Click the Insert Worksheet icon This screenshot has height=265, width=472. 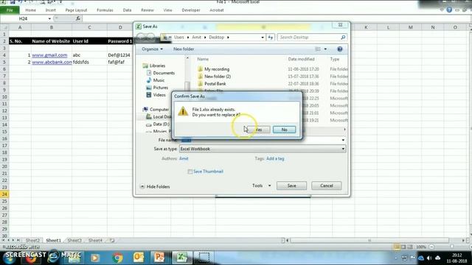(112, 241)
